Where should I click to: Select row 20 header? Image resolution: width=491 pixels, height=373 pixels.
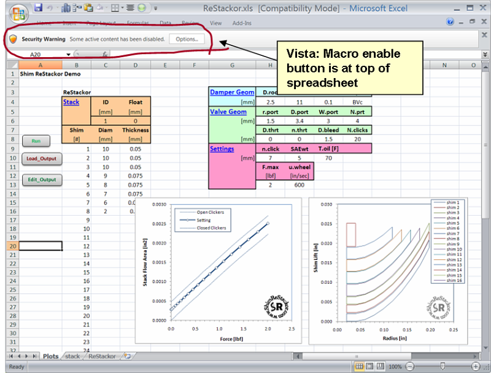click(x=12, y=246)
